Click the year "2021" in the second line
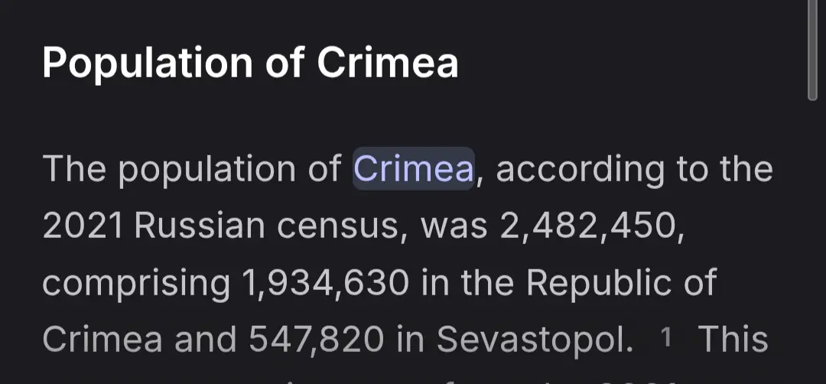This screenshot has width=826, height=384. click(x=82, y=226)
